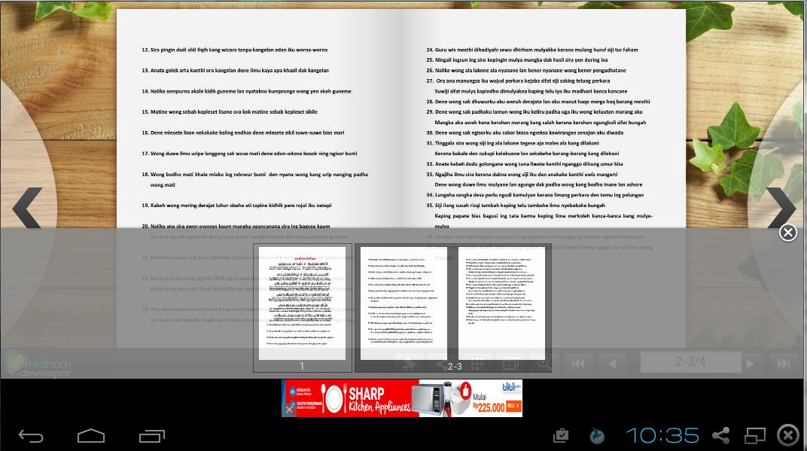Select the page 1 thumbnail
The width and height of the screenshot is (807, 451).
(x=302, y=303)
